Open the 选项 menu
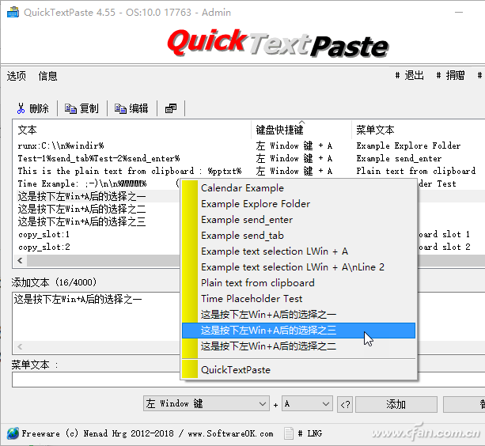 tap(17, 76)
